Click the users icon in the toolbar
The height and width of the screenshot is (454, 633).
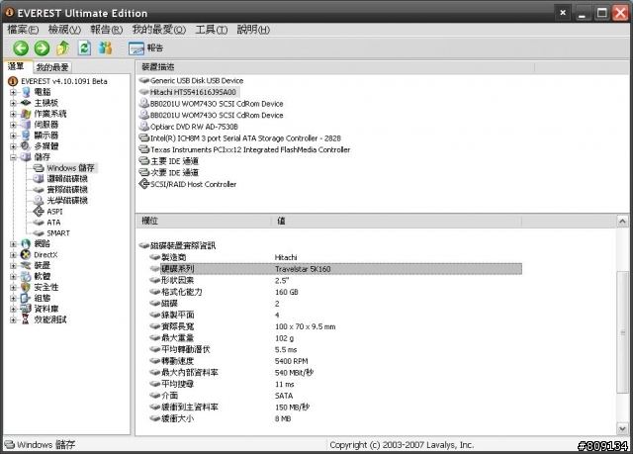click(x=106, y=48)
